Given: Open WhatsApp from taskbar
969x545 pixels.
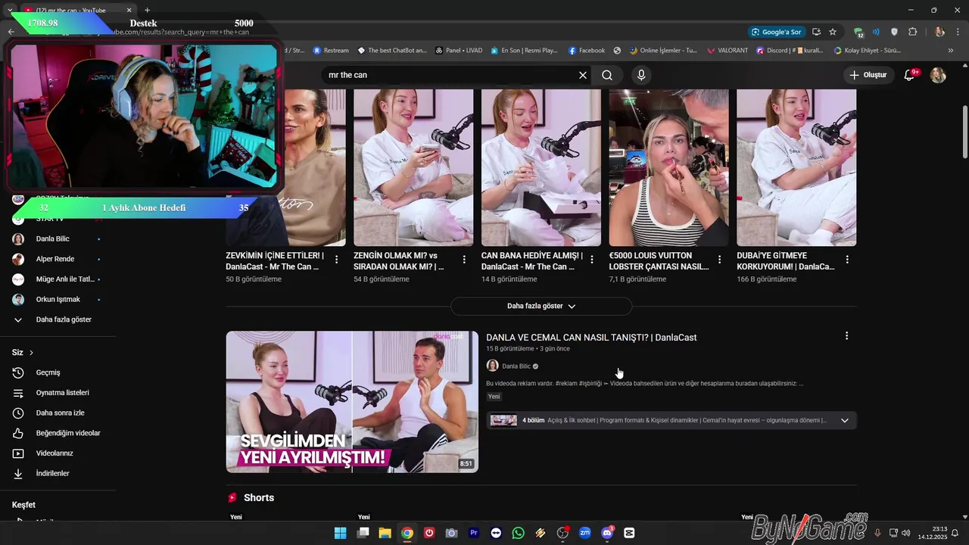Looking at the screenshot, I should point(518,533).
